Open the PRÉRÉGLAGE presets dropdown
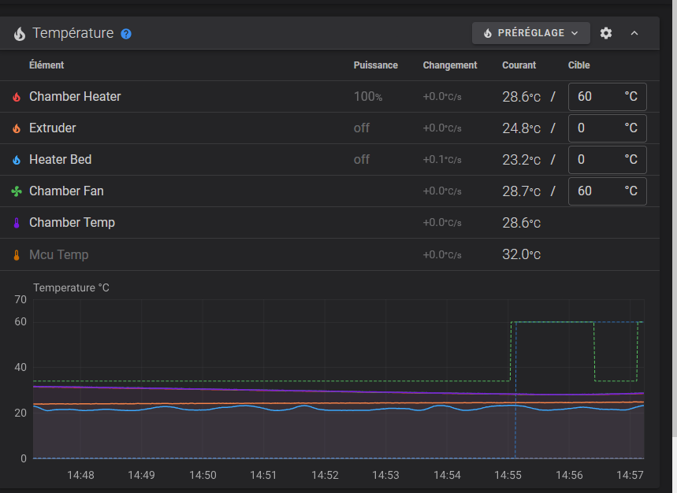Viewport: 677px width, 493px height. pos(531,33)
